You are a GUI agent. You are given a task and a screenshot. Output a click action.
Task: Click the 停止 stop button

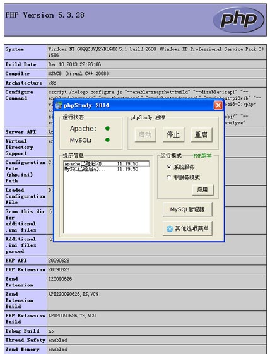tap(173, 134)
